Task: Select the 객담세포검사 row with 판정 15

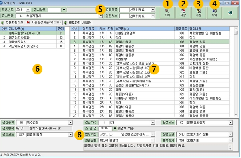Action: tap(32, 42)
